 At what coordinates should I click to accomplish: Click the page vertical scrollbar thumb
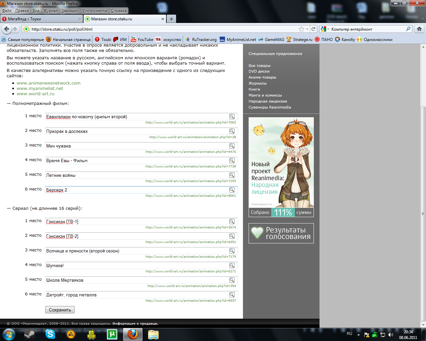click(423, 213)
